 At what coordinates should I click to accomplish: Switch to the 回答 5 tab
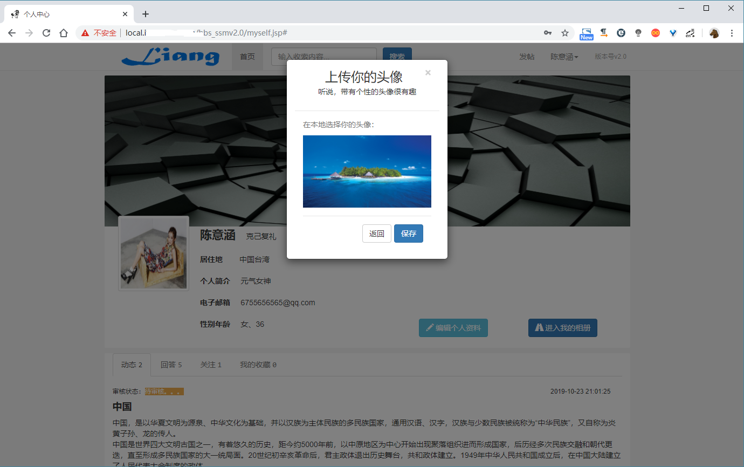click(x=171, y=365)
